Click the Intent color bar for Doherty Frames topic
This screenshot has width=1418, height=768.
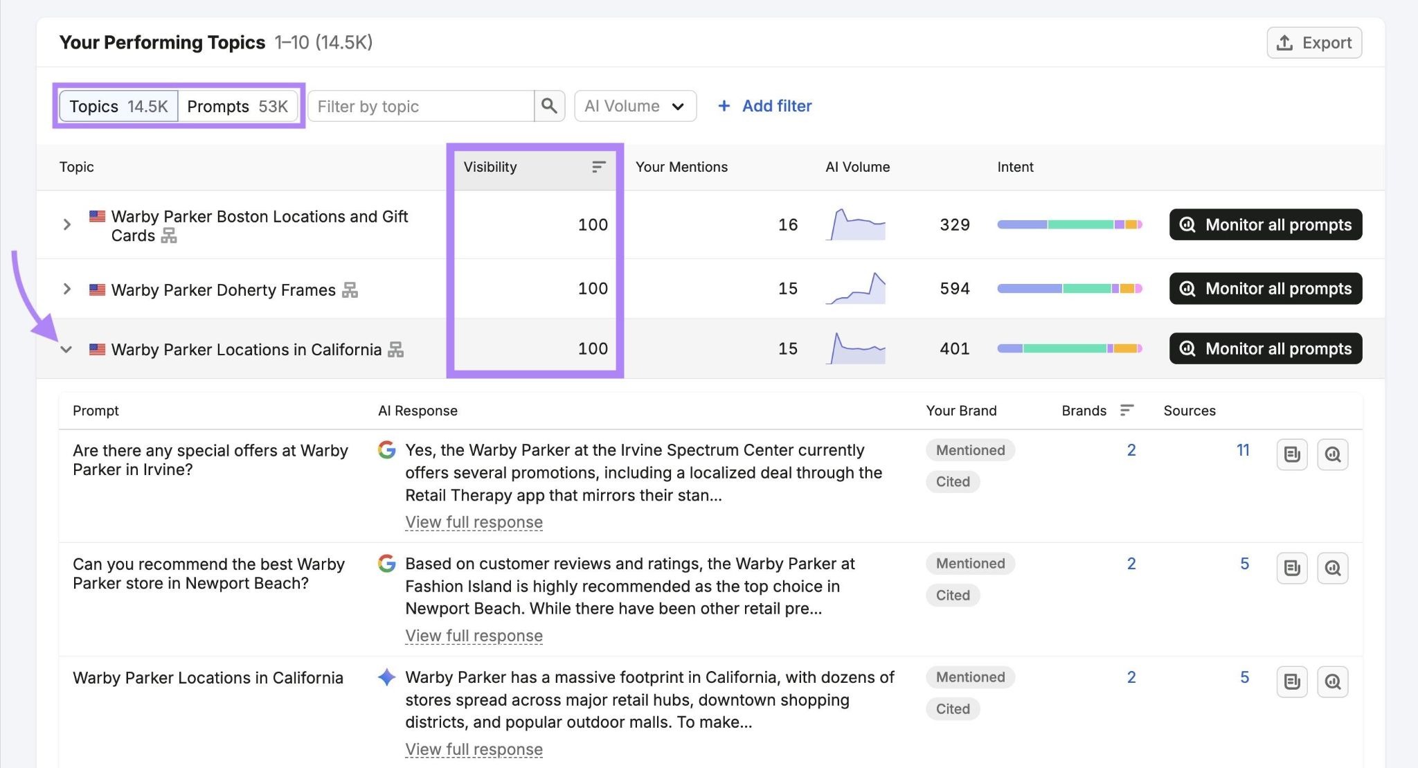tap(1070, 288)
